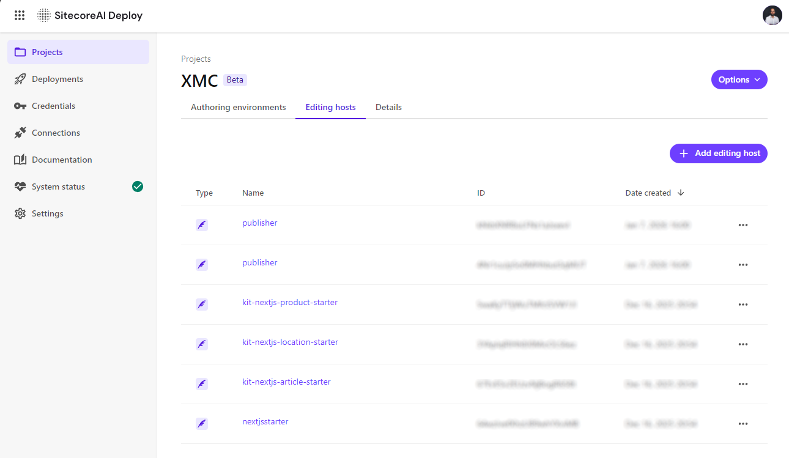The image size is (789, 458).
Task: Click the user avatar in the top bar
Action: point(772,15)
